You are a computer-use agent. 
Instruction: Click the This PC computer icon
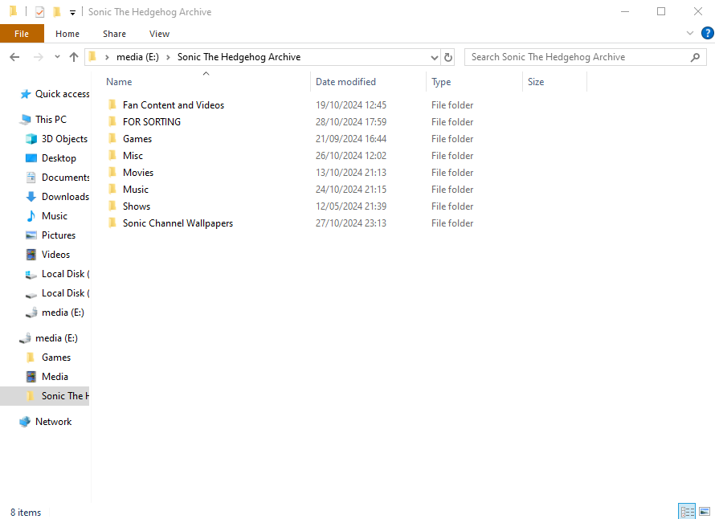(26, 120)
